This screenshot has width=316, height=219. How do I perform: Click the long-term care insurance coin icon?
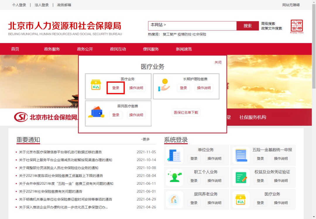[x=164, y=85]
